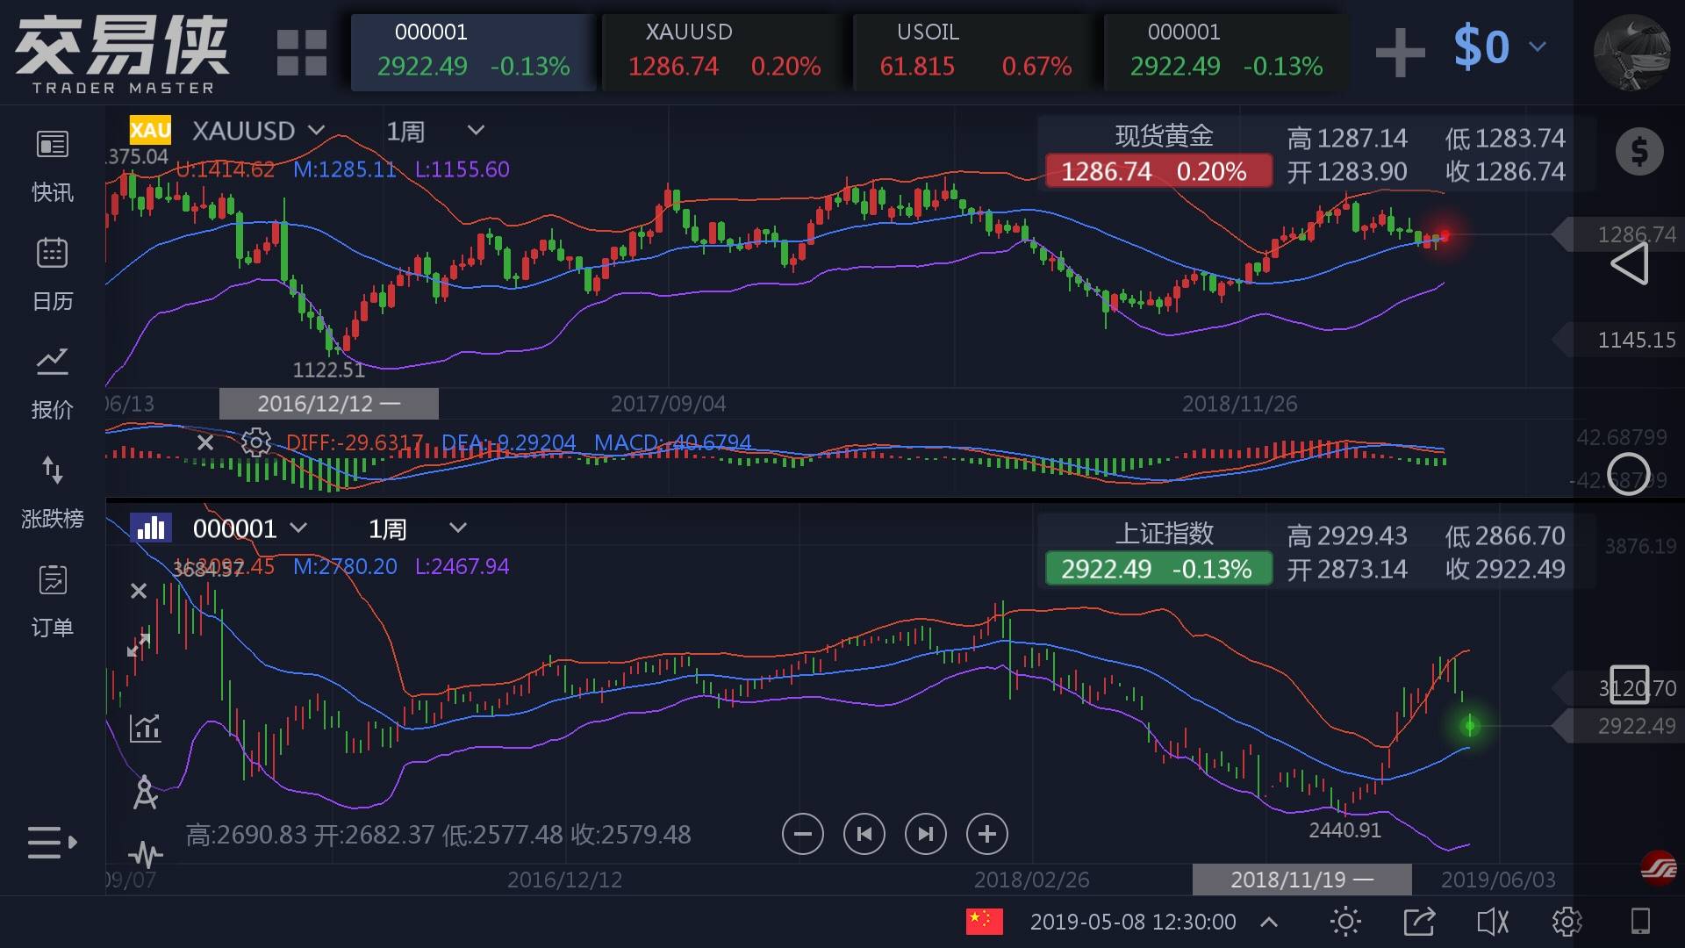Open the MACD indicator settings gear
Viewport: 1685px width, 948px height.
pyautogui.click(x=255, y=442)
